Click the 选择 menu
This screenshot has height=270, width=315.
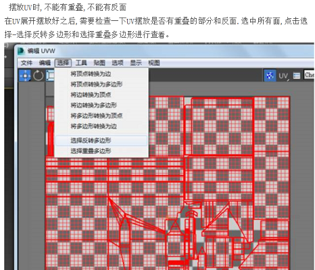click(x=63, y=63)
